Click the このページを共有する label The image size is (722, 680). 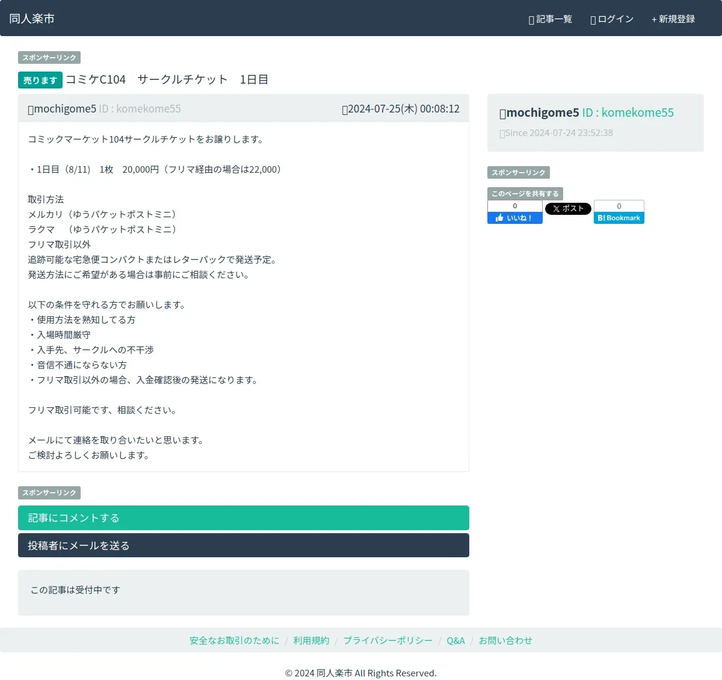click(x=525, y=194)
